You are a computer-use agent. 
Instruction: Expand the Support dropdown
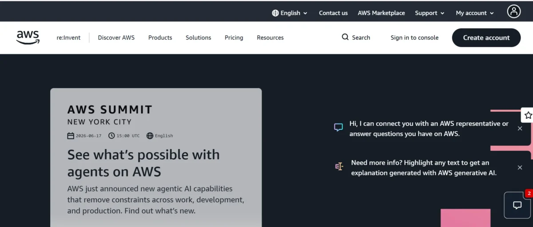(x=430, y=13)
